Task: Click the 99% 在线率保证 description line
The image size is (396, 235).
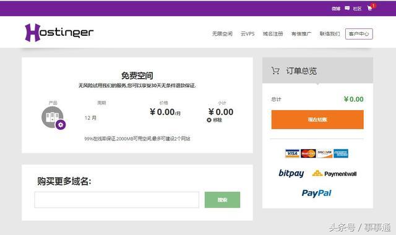Action: pos(137,139)
